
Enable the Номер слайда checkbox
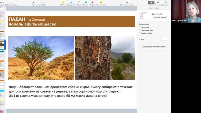pyautogui.click(x=140, y=33)
